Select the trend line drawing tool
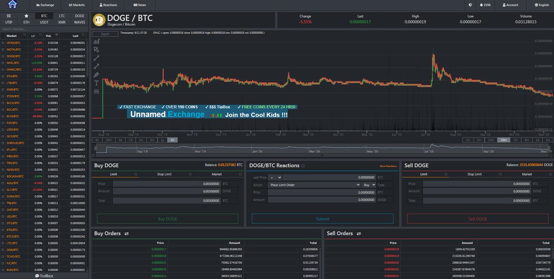This screenshot has height=279, width=554. pos(96,58)
